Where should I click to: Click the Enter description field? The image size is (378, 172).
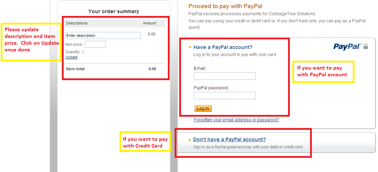pyautogui.click(x=103, y=35)
